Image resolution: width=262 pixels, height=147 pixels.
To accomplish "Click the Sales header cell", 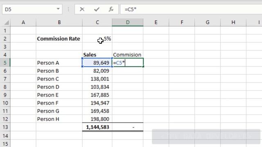I will click(x=97, y=55).
